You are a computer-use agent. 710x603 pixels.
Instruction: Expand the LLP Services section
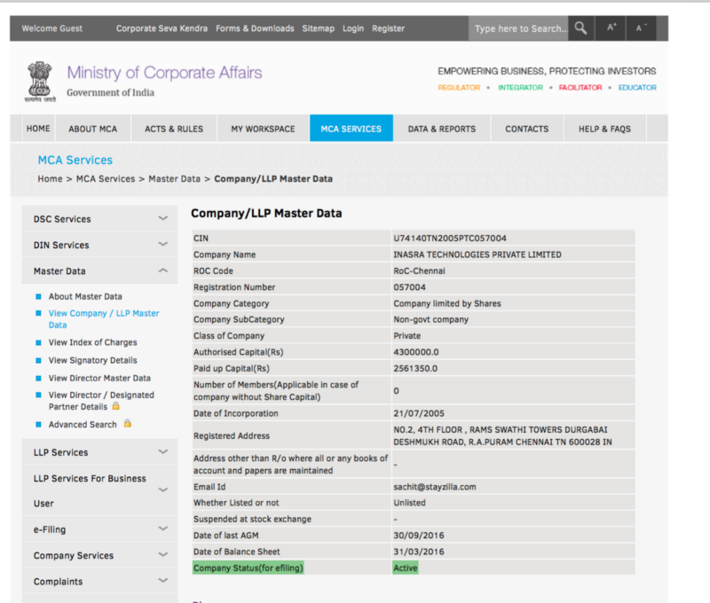(162, 452)
